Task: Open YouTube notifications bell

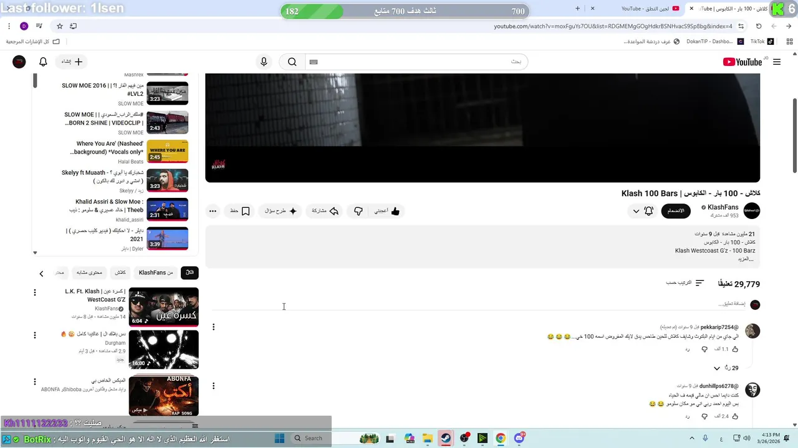Action: [x=43, y=62]
